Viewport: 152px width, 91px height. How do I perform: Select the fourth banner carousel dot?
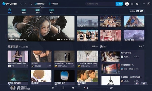click(x=67, y=40)
